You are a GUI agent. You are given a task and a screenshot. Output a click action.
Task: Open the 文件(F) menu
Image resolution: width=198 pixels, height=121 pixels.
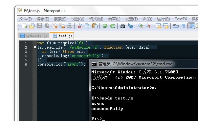pos(25,19)
